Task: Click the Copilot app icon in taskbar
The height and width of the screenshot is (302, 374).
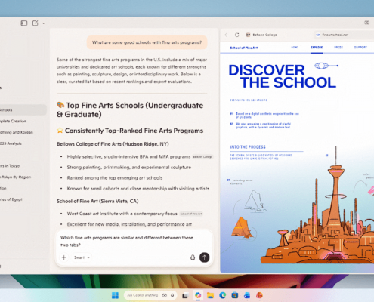Action: click(198, 295)
